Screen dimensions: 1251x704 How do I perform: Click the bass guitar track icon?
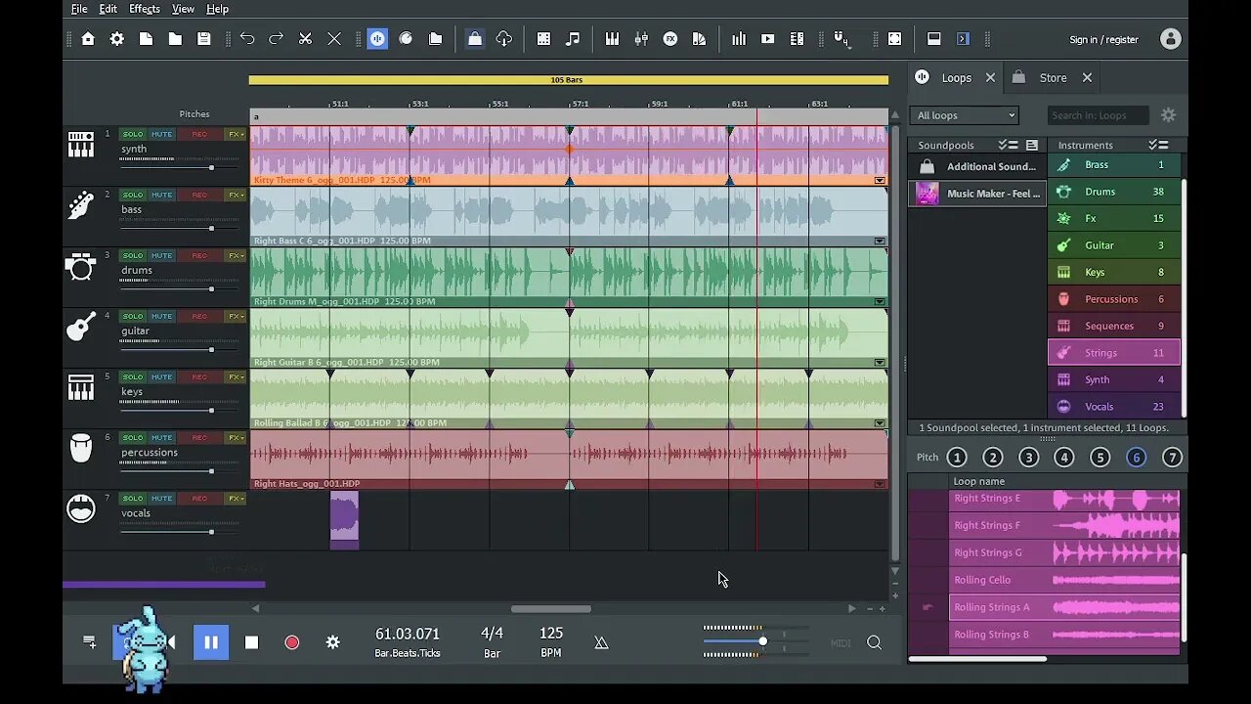(x=81, y=205)
